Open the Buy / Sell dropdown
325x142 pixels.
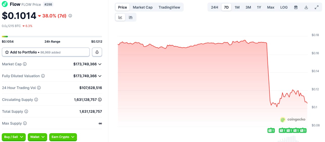pyautogui.click(x=14, y=137)
